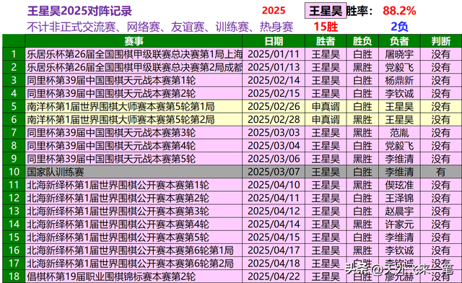This screenshot has width=462, height=283.
Task: Select the title 王星昊2025对阵记录
Action: click(79, 12)
